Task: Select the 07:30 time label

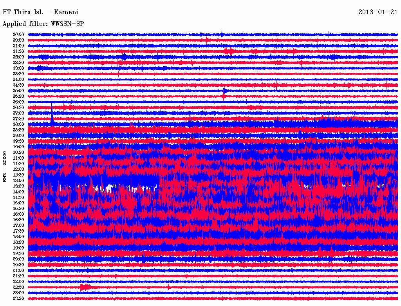Action: [18, 118]
